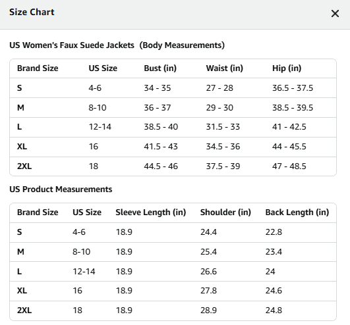This screenshot has width=350, height=325.
Task: Click the Hip (in) column header
Action: (287, 68)
